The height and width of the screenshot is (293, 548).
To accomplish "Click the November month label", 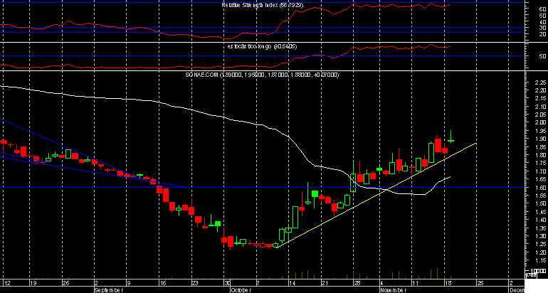I will point(394,290).
